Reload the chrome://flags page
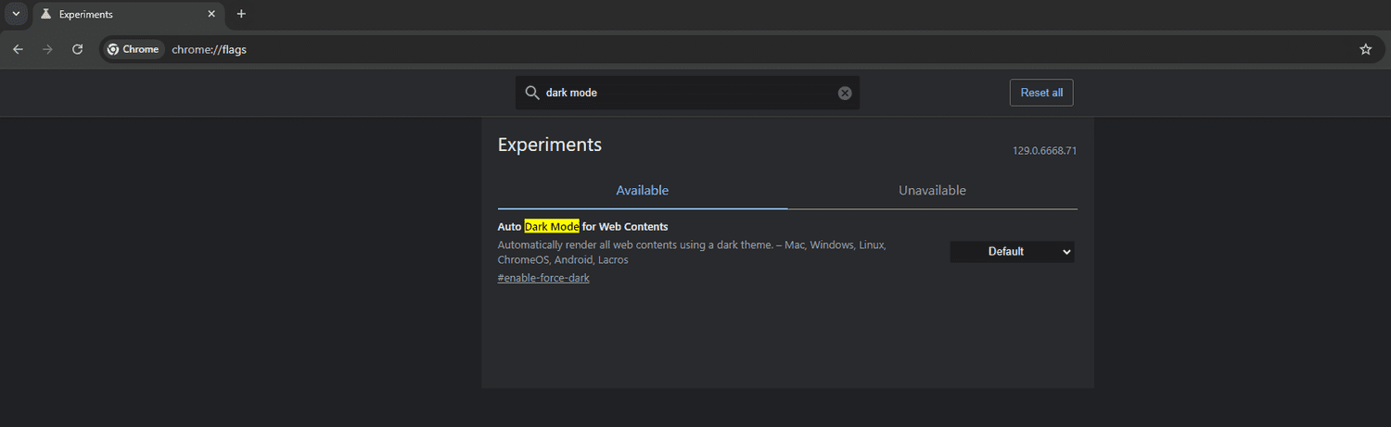The width and height of the screenshot is (1391, 427). click(78, 49)
